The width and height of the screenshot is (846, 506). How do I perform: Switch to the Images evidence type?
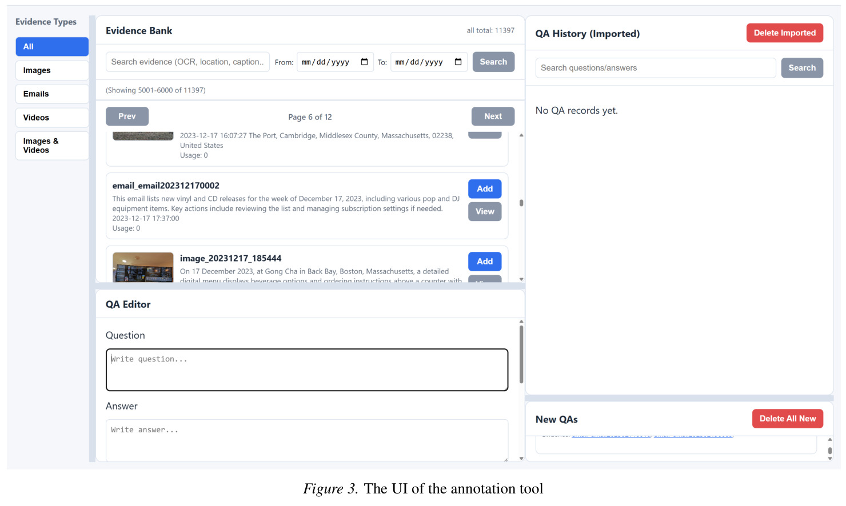(52, 70)
